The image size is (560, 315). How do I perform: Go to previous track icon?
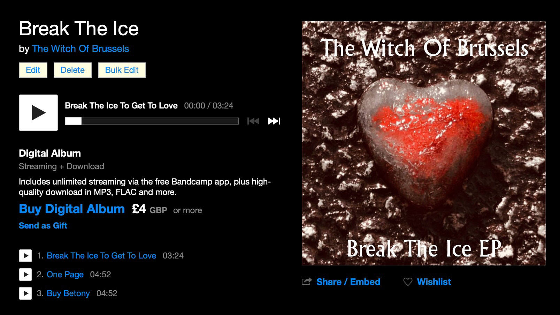tap(253, 121)
